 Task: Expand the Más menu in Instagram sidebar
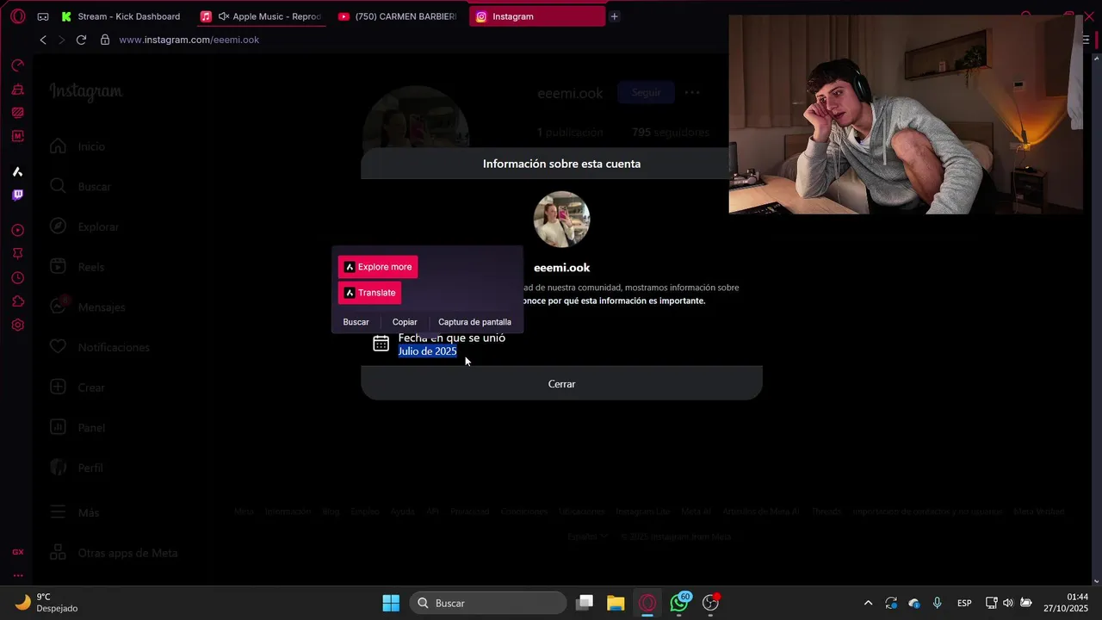coord(74,512)
